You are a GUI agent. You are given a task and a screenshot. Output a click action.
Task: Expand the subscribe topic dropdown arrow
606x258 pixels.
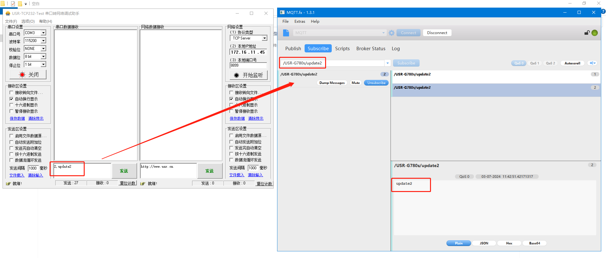387,63
